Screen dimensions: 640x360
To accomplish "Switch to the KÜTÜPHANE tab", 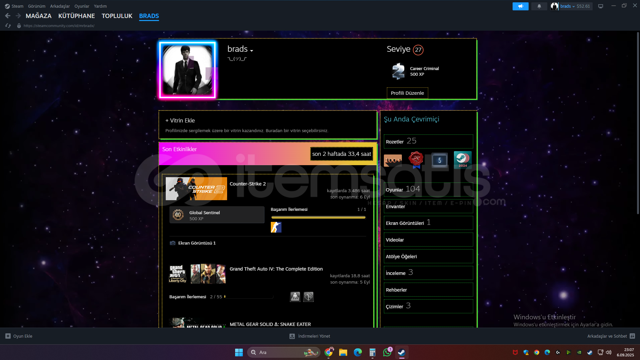I will [x=77, y=16].
